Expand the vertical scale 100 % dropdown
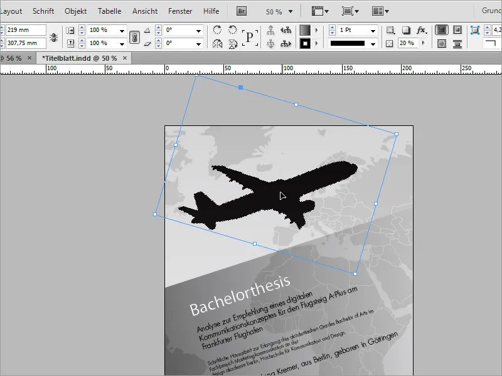502x376 pixels. coord(122,44)
